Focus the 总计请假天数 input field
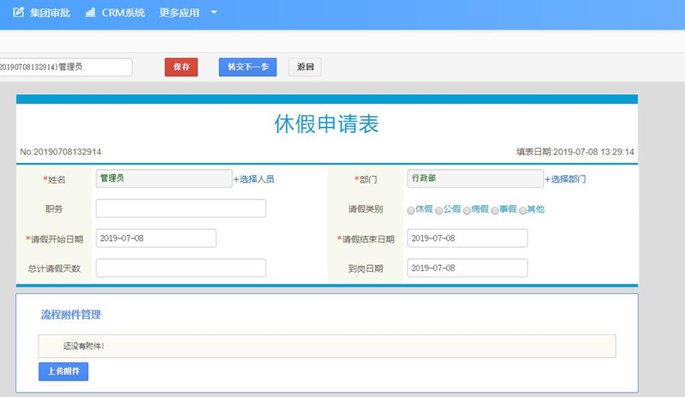Viewport: 685px width, 397px height. [181, 268]
